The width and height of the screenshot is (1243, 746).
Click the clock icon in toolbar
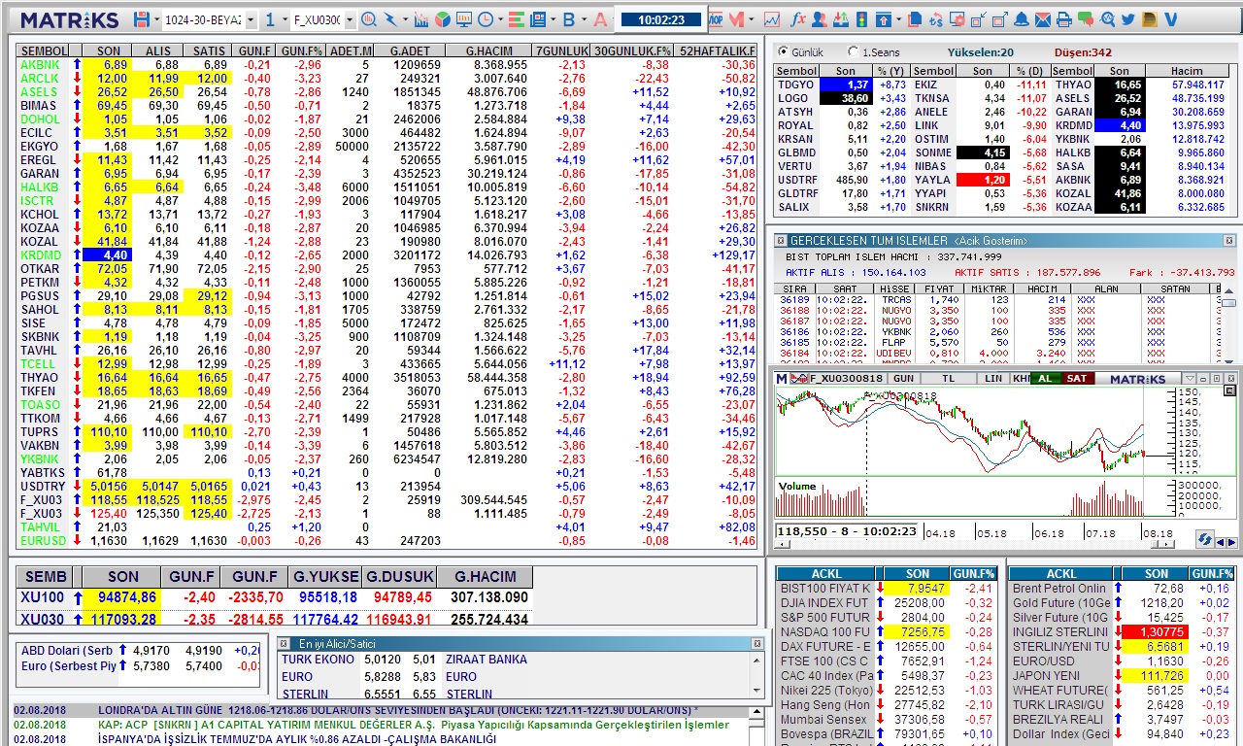pos(485,19)
